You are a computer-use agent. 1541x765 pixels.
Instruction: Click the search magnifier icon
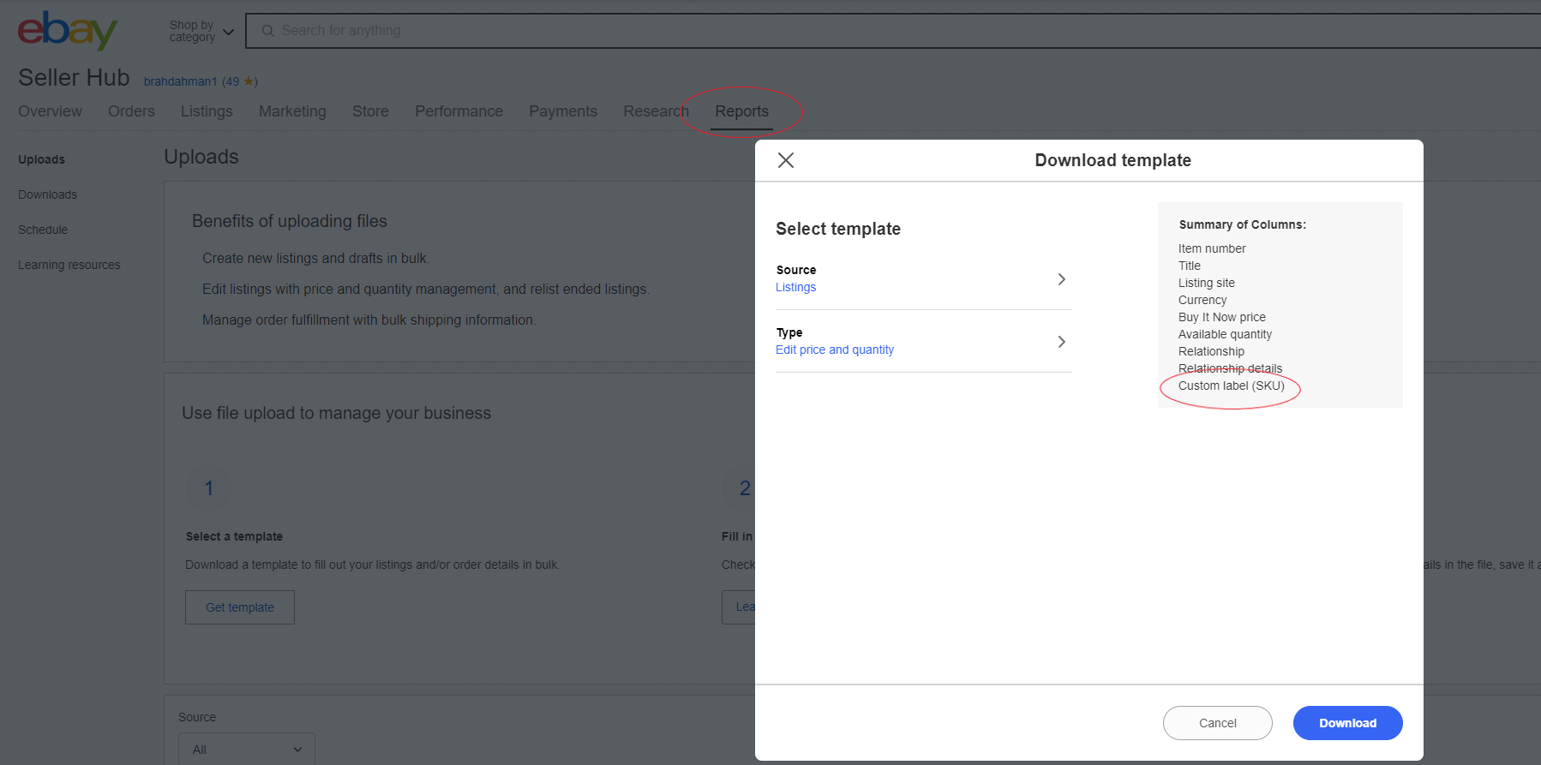click(x=267, y=31)
